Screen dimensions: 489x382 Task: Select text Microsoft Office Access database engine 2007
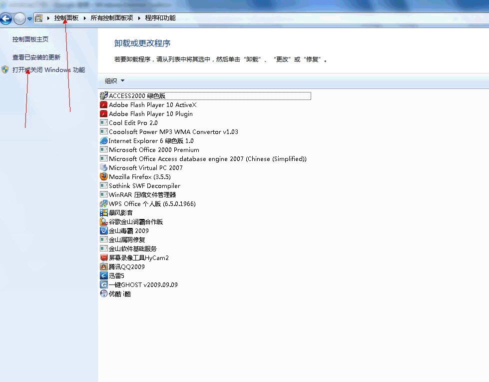click(208, 159)
